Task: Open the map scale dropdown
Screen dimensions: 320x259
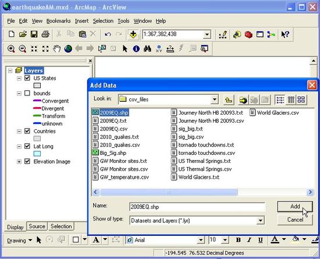Action: pyautogui.click(x=207, y=34)
